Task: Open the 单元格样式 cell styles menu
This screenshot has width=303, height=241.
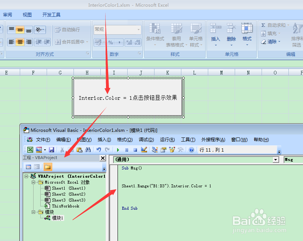Action: click(x=196, y=35)
